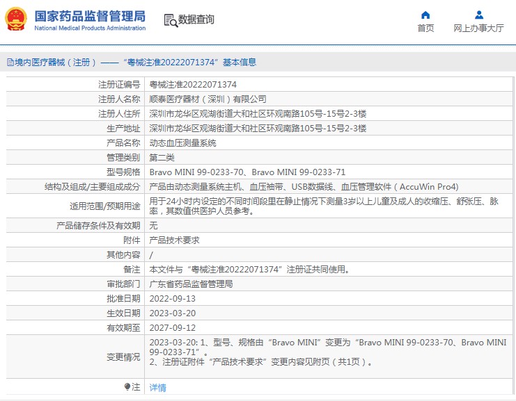Go to 首页 home page link
Viewport: 516px width, 401px height.
click(x=425, y=28)
